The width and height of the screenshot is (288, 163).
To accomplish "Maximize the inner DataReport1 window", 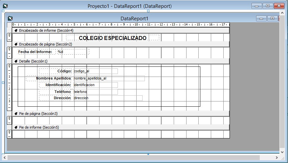I will (273, 19).
